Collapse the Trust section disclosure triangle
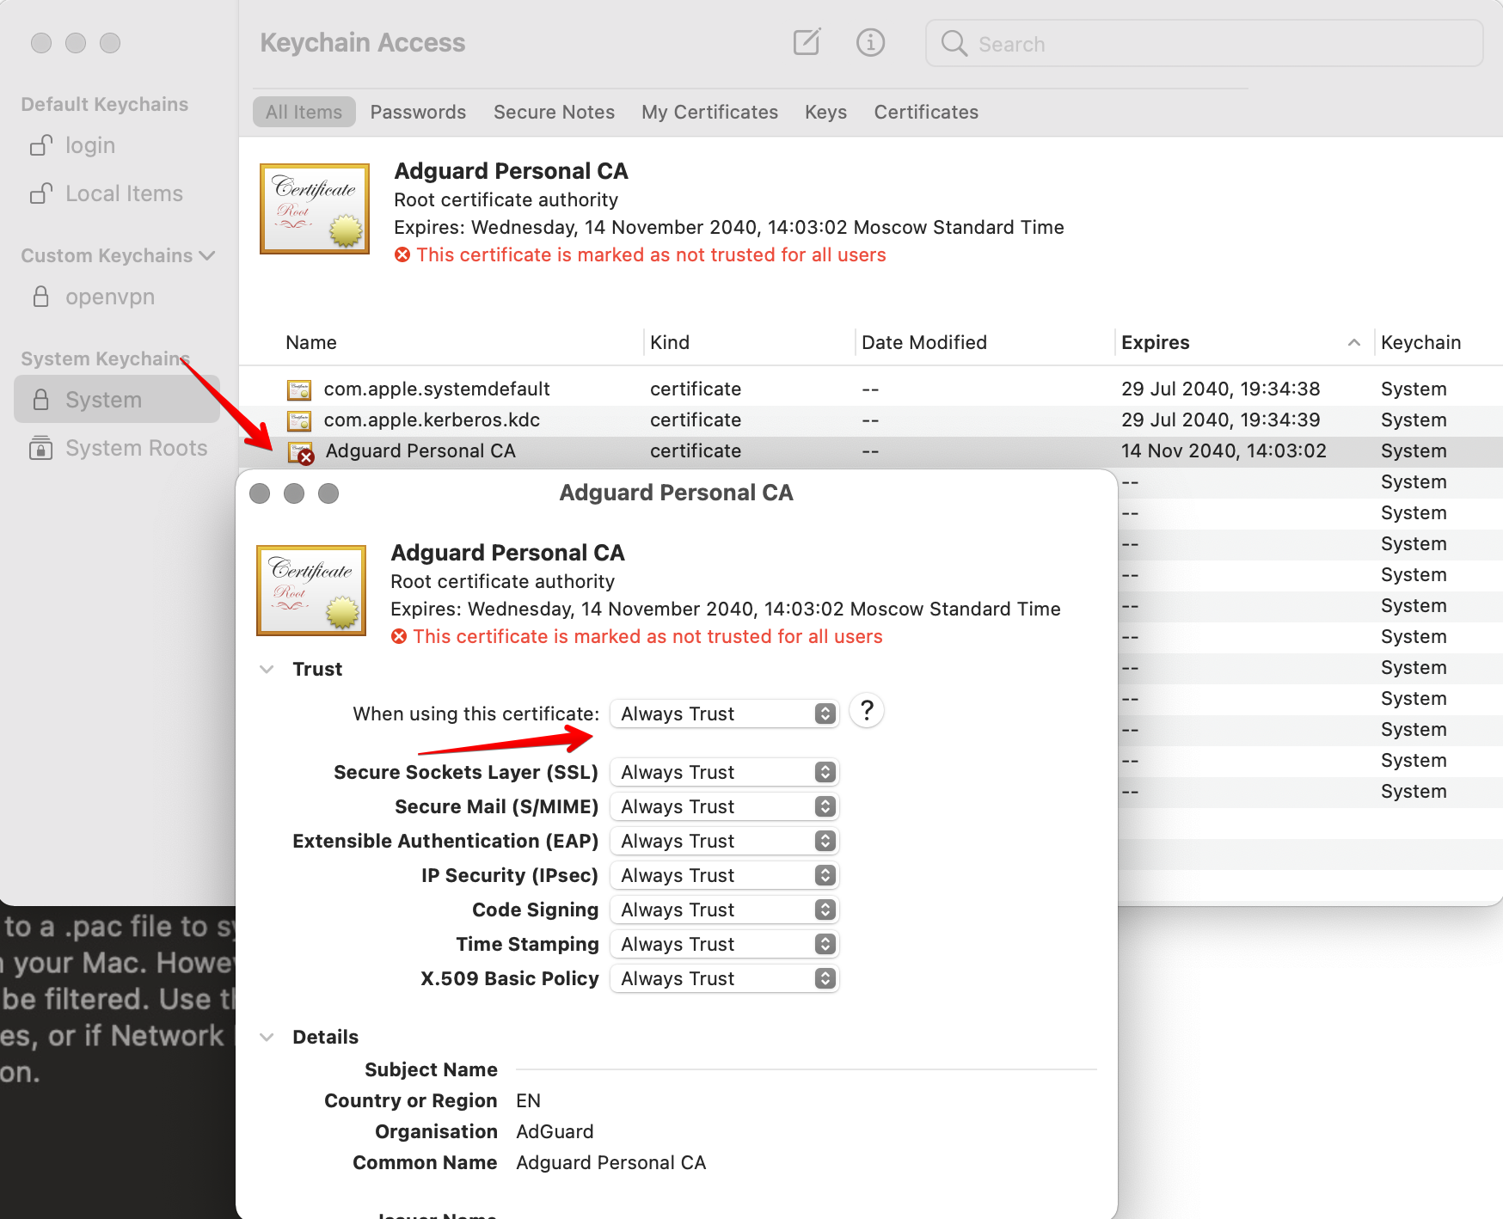Viewport: 1503px width, 1219px height. pyautogui.click(x=267, y=669)
